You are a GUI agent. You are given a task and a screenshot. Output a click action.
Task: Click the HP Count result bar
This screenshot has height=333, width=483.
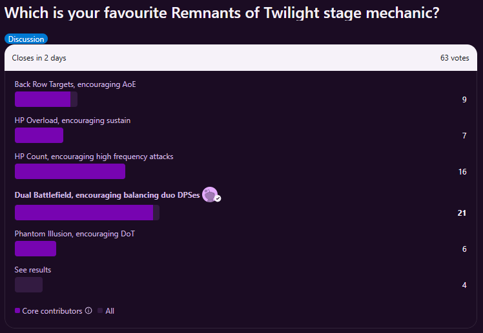(70, 171)
